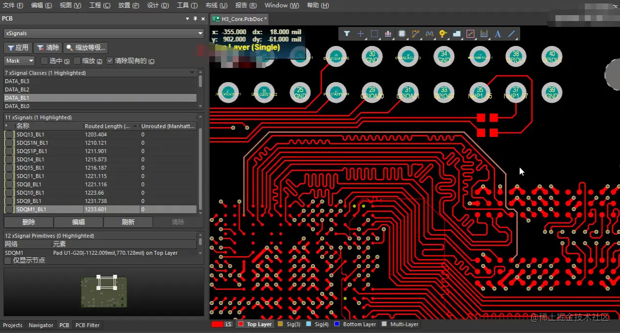620x333 pixels.
Task: Switch to the Navigator panel tab
Action: click(x=41, y=325)
